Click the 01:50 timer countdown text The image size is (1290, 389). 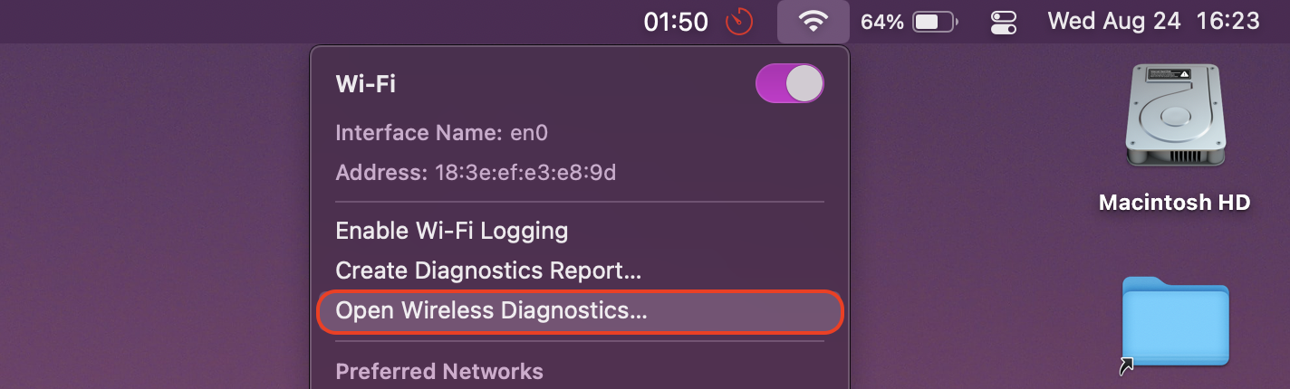pos(676,22)
